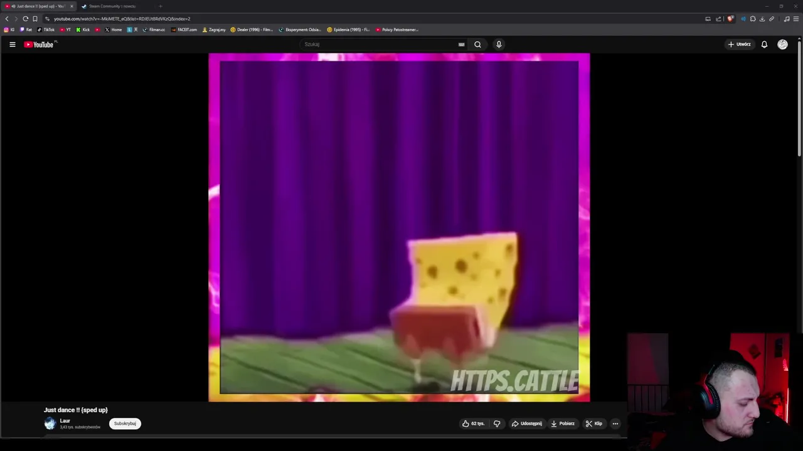Share the video via Udostępnij
The width and height of the screenshot is (803, 451).
527,424
